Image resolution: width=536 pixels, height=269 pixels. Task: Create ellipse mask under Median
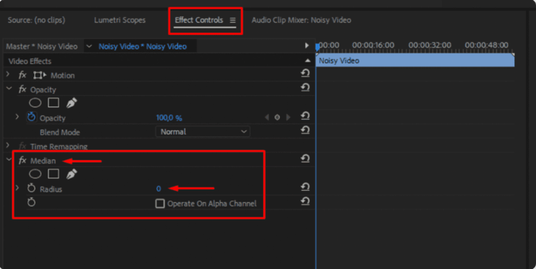coord(35,174)
